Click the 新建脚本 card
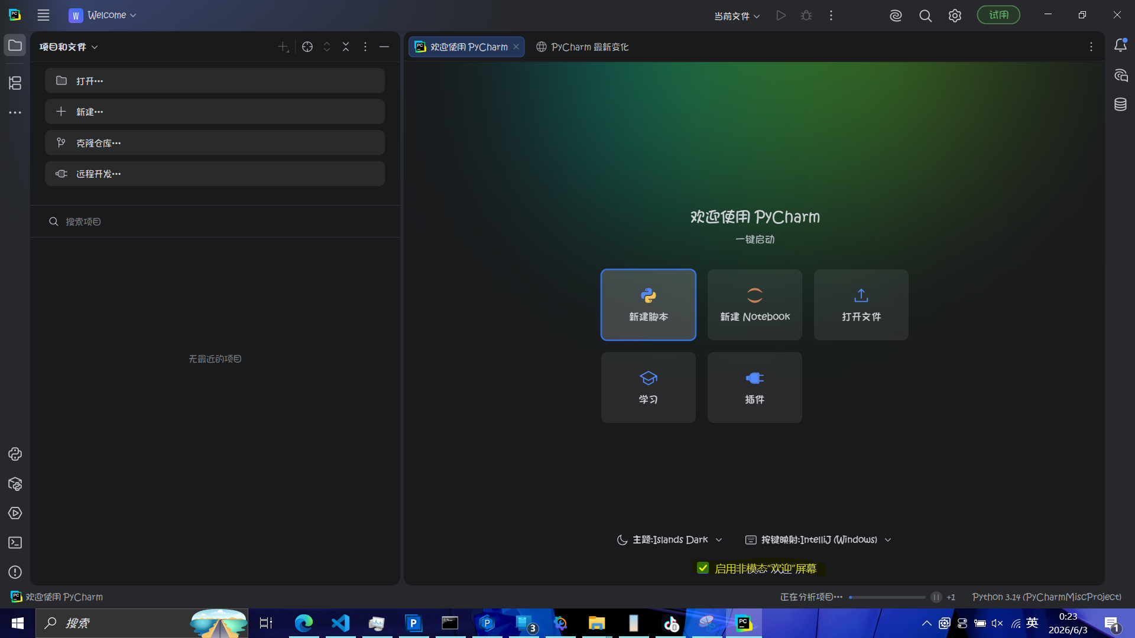1135x638 pixels. [648, 305]
